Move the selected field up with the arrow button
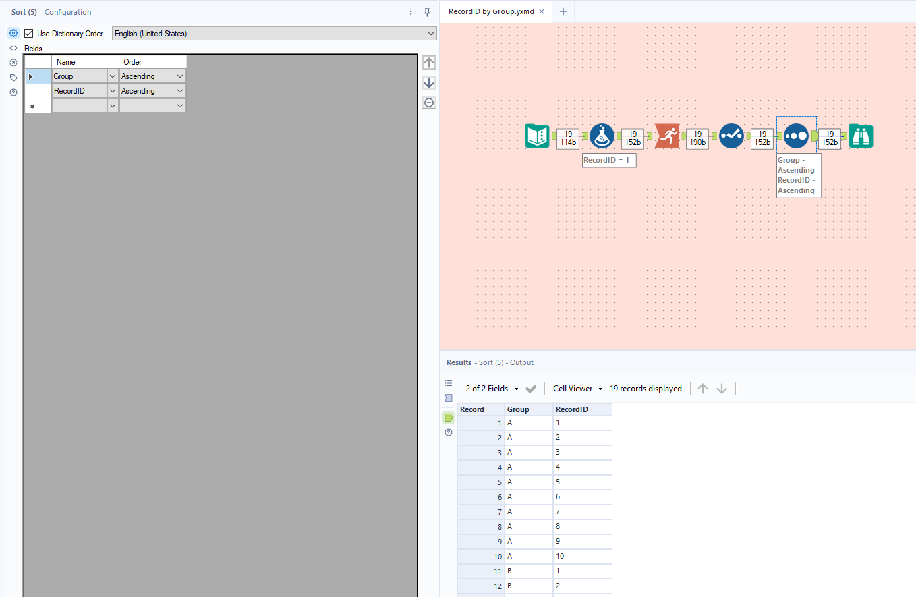916x597 pixels. (x=428, y=62)
